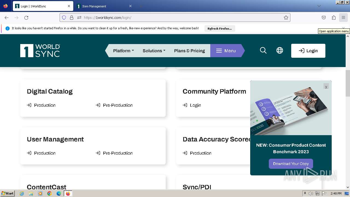
Task: Dismiss the Firefox refresh notification bar
Action: [x=343, y=28]
